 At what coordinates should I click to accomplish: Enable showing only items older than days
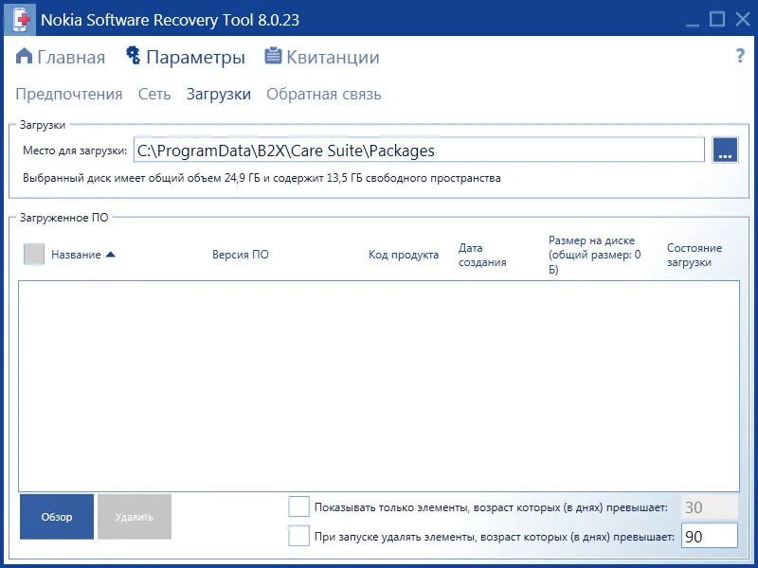(298, 507)
